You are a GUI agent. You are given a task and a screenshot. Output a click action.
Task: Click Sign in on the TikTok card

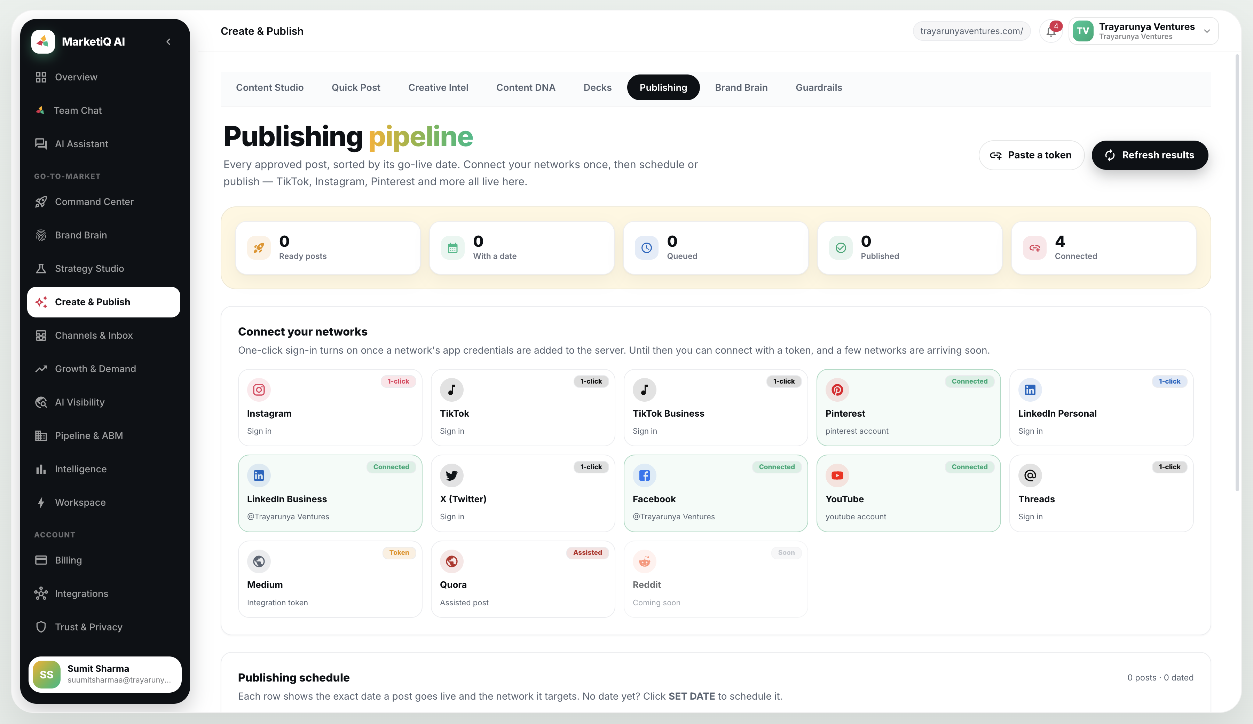(x=452, y=431)
